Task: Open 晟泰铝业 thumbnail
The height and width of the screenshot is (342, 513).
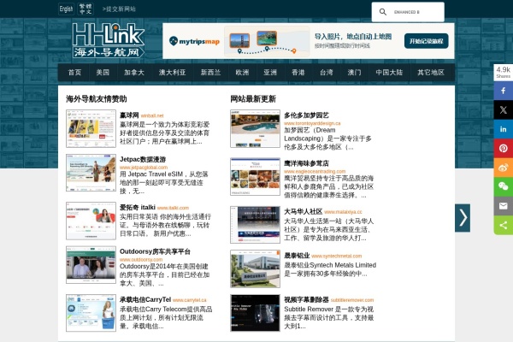Action: pyautogui.click(x=255, y=268)
